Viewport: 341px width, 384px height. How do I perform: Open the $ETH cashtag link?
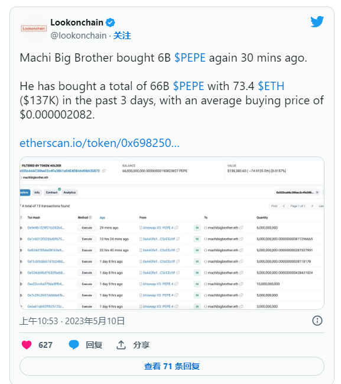pos(271,86)
